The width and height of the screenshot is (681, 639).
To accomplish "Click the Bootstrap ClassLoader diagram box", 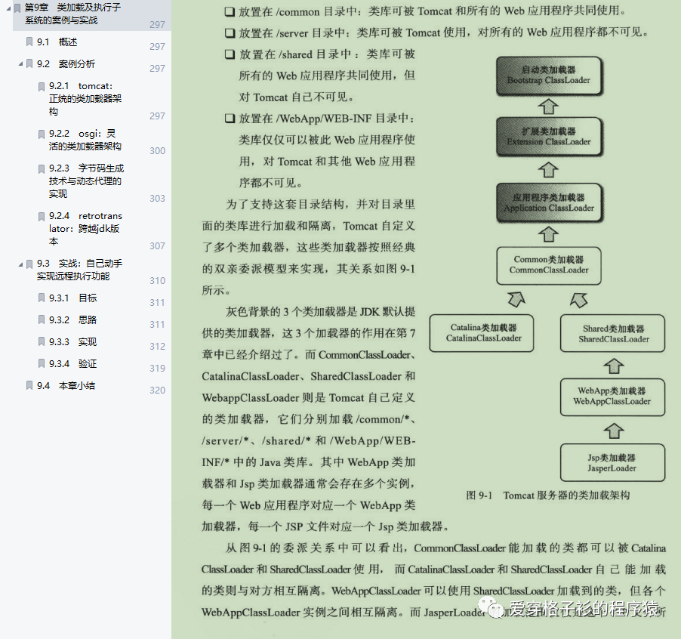I will (550, 76).
